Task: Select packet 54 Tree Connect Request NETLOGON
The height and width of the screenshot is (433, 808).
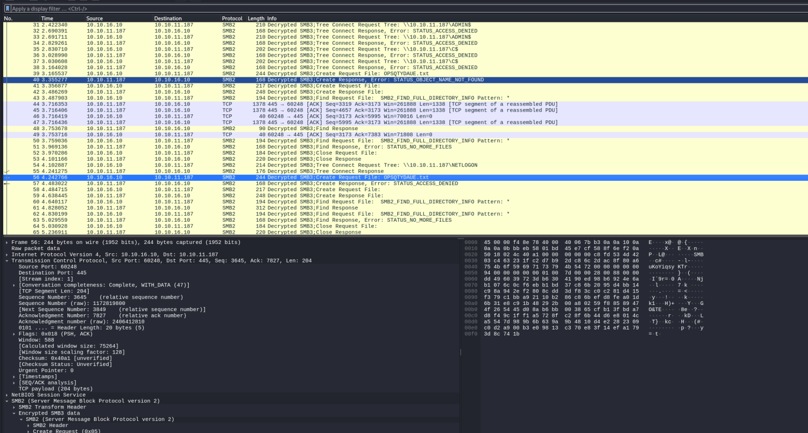Action: click(405, 165)
